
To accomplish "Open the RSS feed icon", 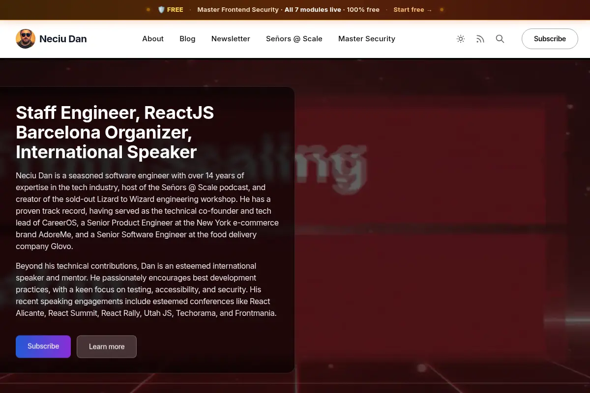I will [480, 39].
